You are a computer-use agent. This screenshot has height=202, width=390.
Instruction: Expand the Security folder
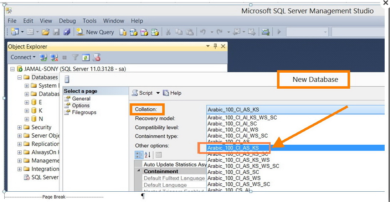[19, 128]
